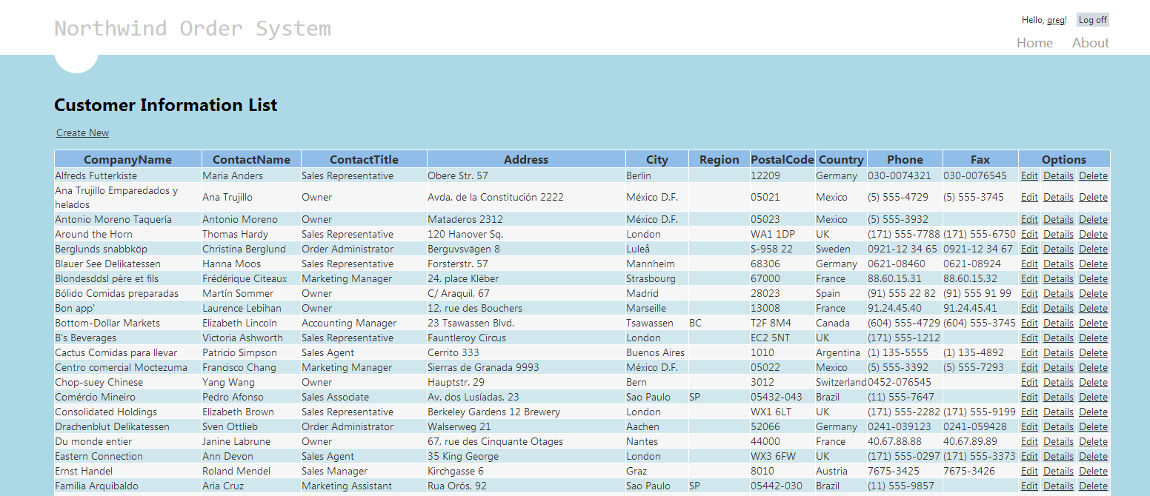Screen dimensions: 1150x496
Task: Delete the Blondesddsl père et fils row
Action: point(1093,278)
